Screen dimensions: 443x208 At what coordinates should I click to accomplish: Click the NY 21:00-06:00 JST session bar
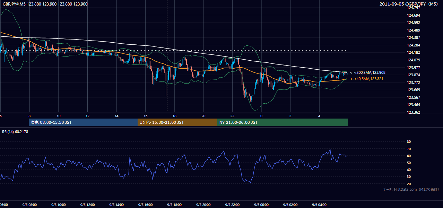[283, 122]
